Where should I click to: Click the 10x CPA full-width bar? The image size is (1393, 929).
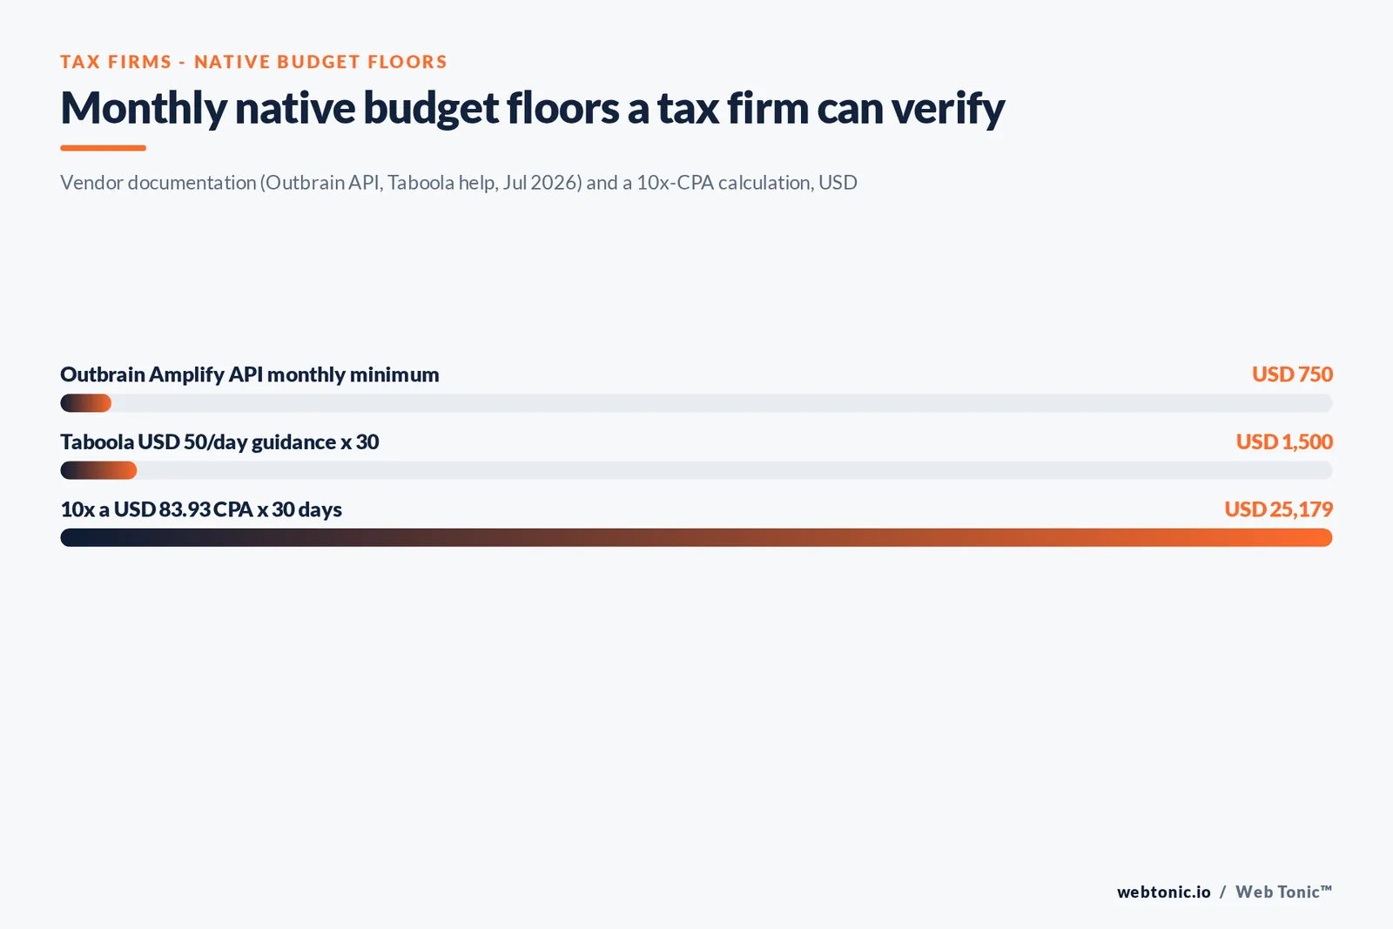pyautogui.click(x=696, y=537)
